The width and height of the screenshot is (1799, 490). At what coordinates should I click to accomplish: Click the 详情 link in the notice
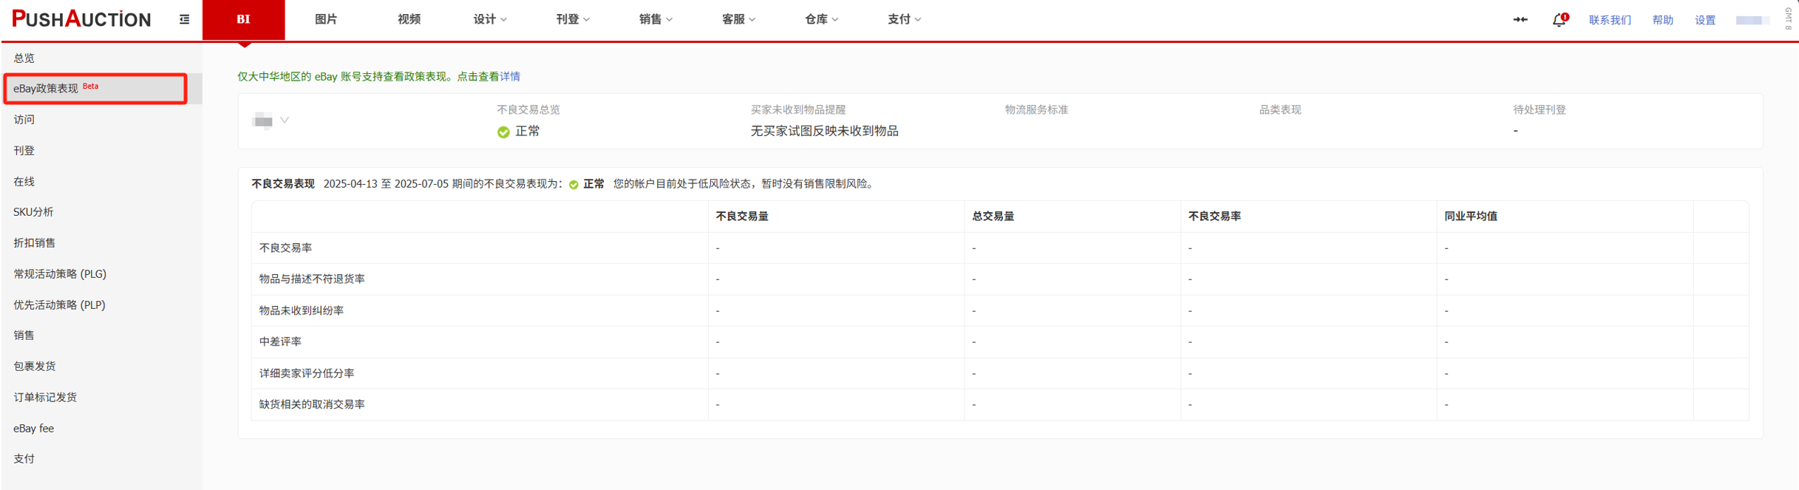coord(510,76)
